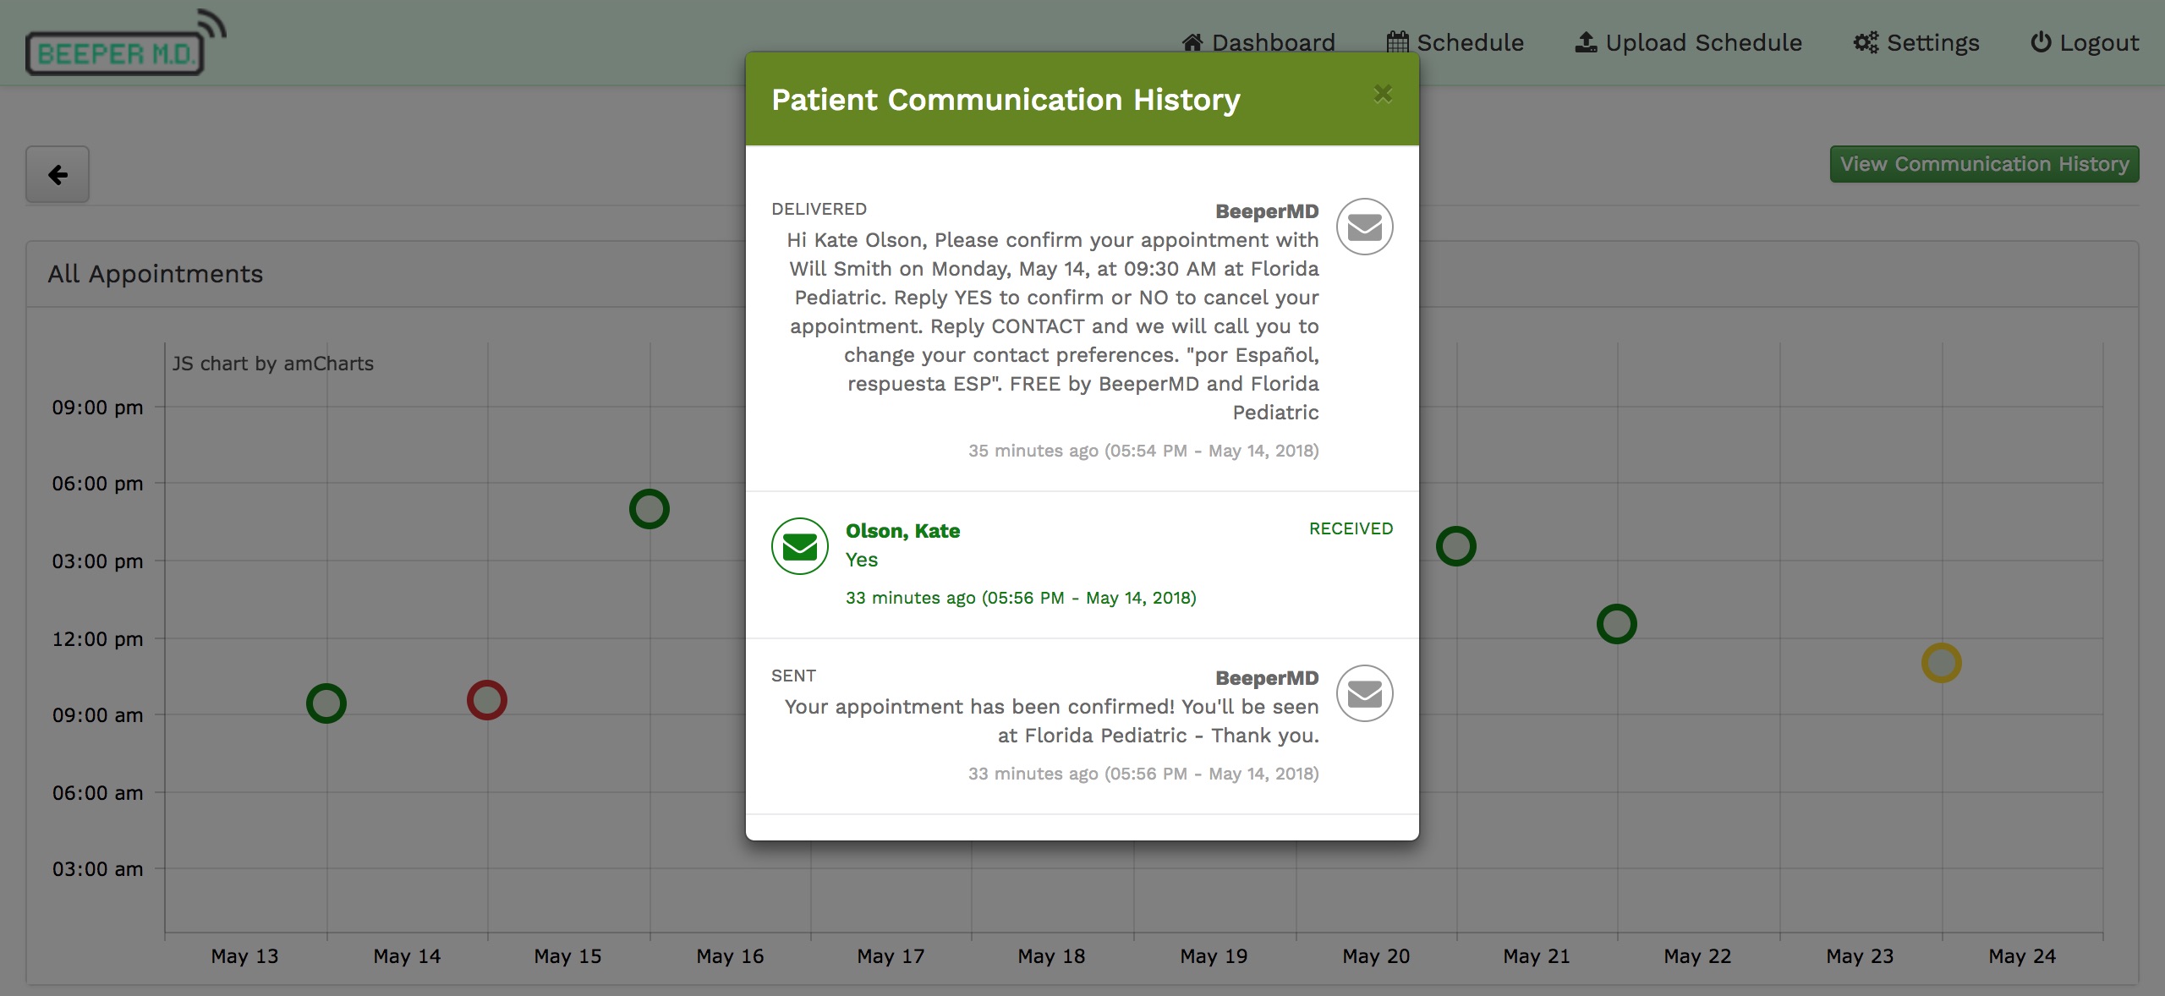The height and width of the screenshot is (996, 2165).
Task: Click the View Communication History button
Action: (x=1984, y=164)
